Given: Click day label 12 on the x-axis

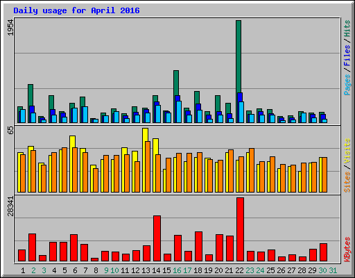Looking at the screenshot, I should point(135,270).
